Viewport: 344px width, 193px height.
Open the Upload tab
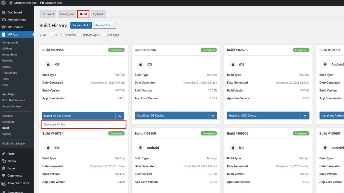pyautogui.click(x=98, y=14)
